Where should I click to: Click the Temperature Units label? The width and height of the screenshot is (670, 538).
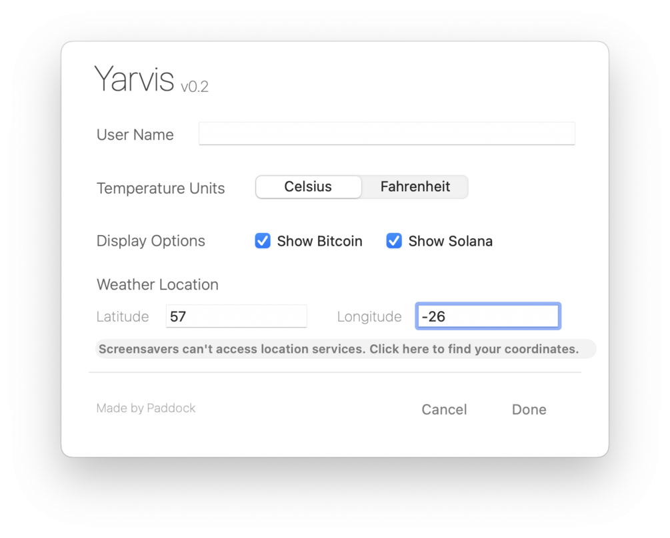(x=161, y=188)
